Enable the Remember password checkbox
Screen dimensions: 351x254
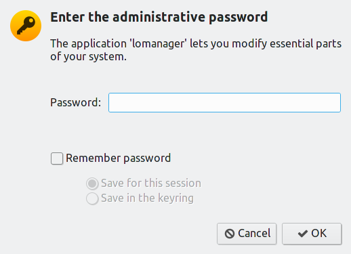tap(57, 158)
